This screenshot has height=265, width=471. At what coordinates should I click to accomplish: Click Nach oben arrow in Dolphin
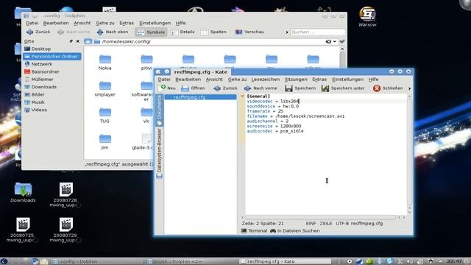tap(100, 32)
